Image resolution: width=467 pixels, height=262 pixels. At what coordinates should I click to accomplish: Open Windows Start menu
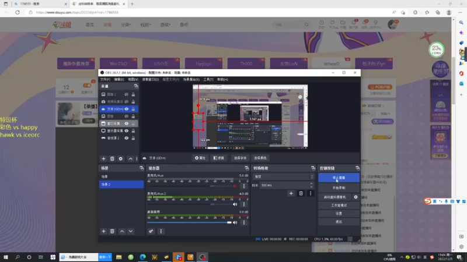[6, 257]
